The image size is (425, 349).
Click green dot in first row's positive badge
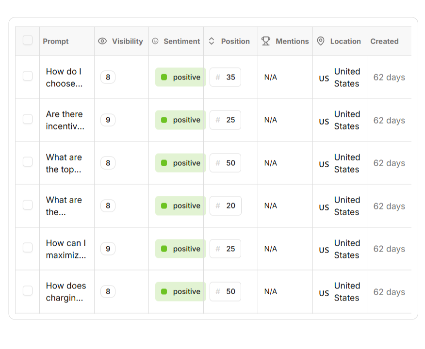(x=164, y=77)
